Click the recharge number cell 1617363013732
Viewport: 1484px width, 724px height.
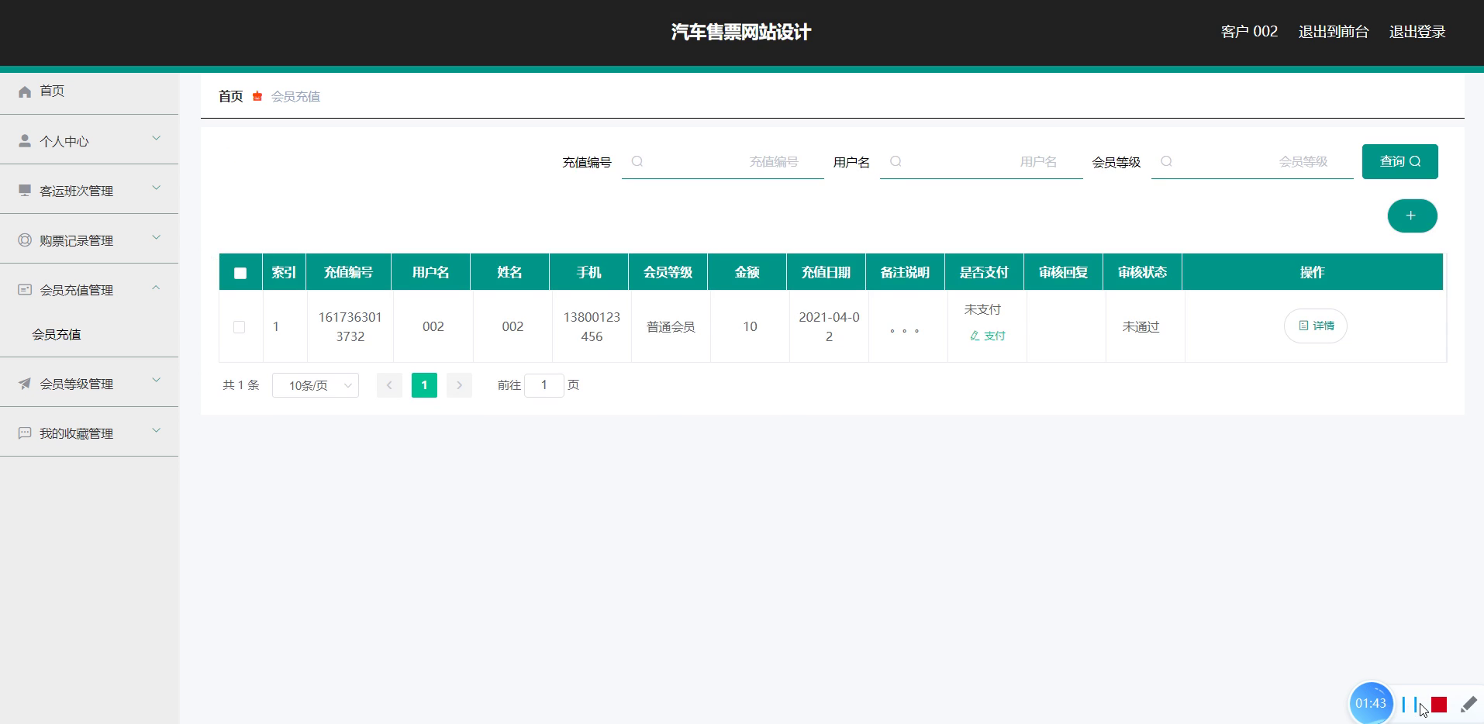pos(350,327)
